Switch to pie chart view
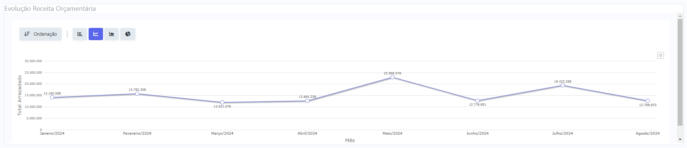Screen dimensions: 687x148 [x=128, y=34]
